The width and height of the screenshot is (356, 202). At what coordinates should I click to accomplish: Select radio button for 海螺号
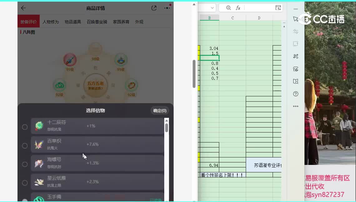click(x=25, y=164)
